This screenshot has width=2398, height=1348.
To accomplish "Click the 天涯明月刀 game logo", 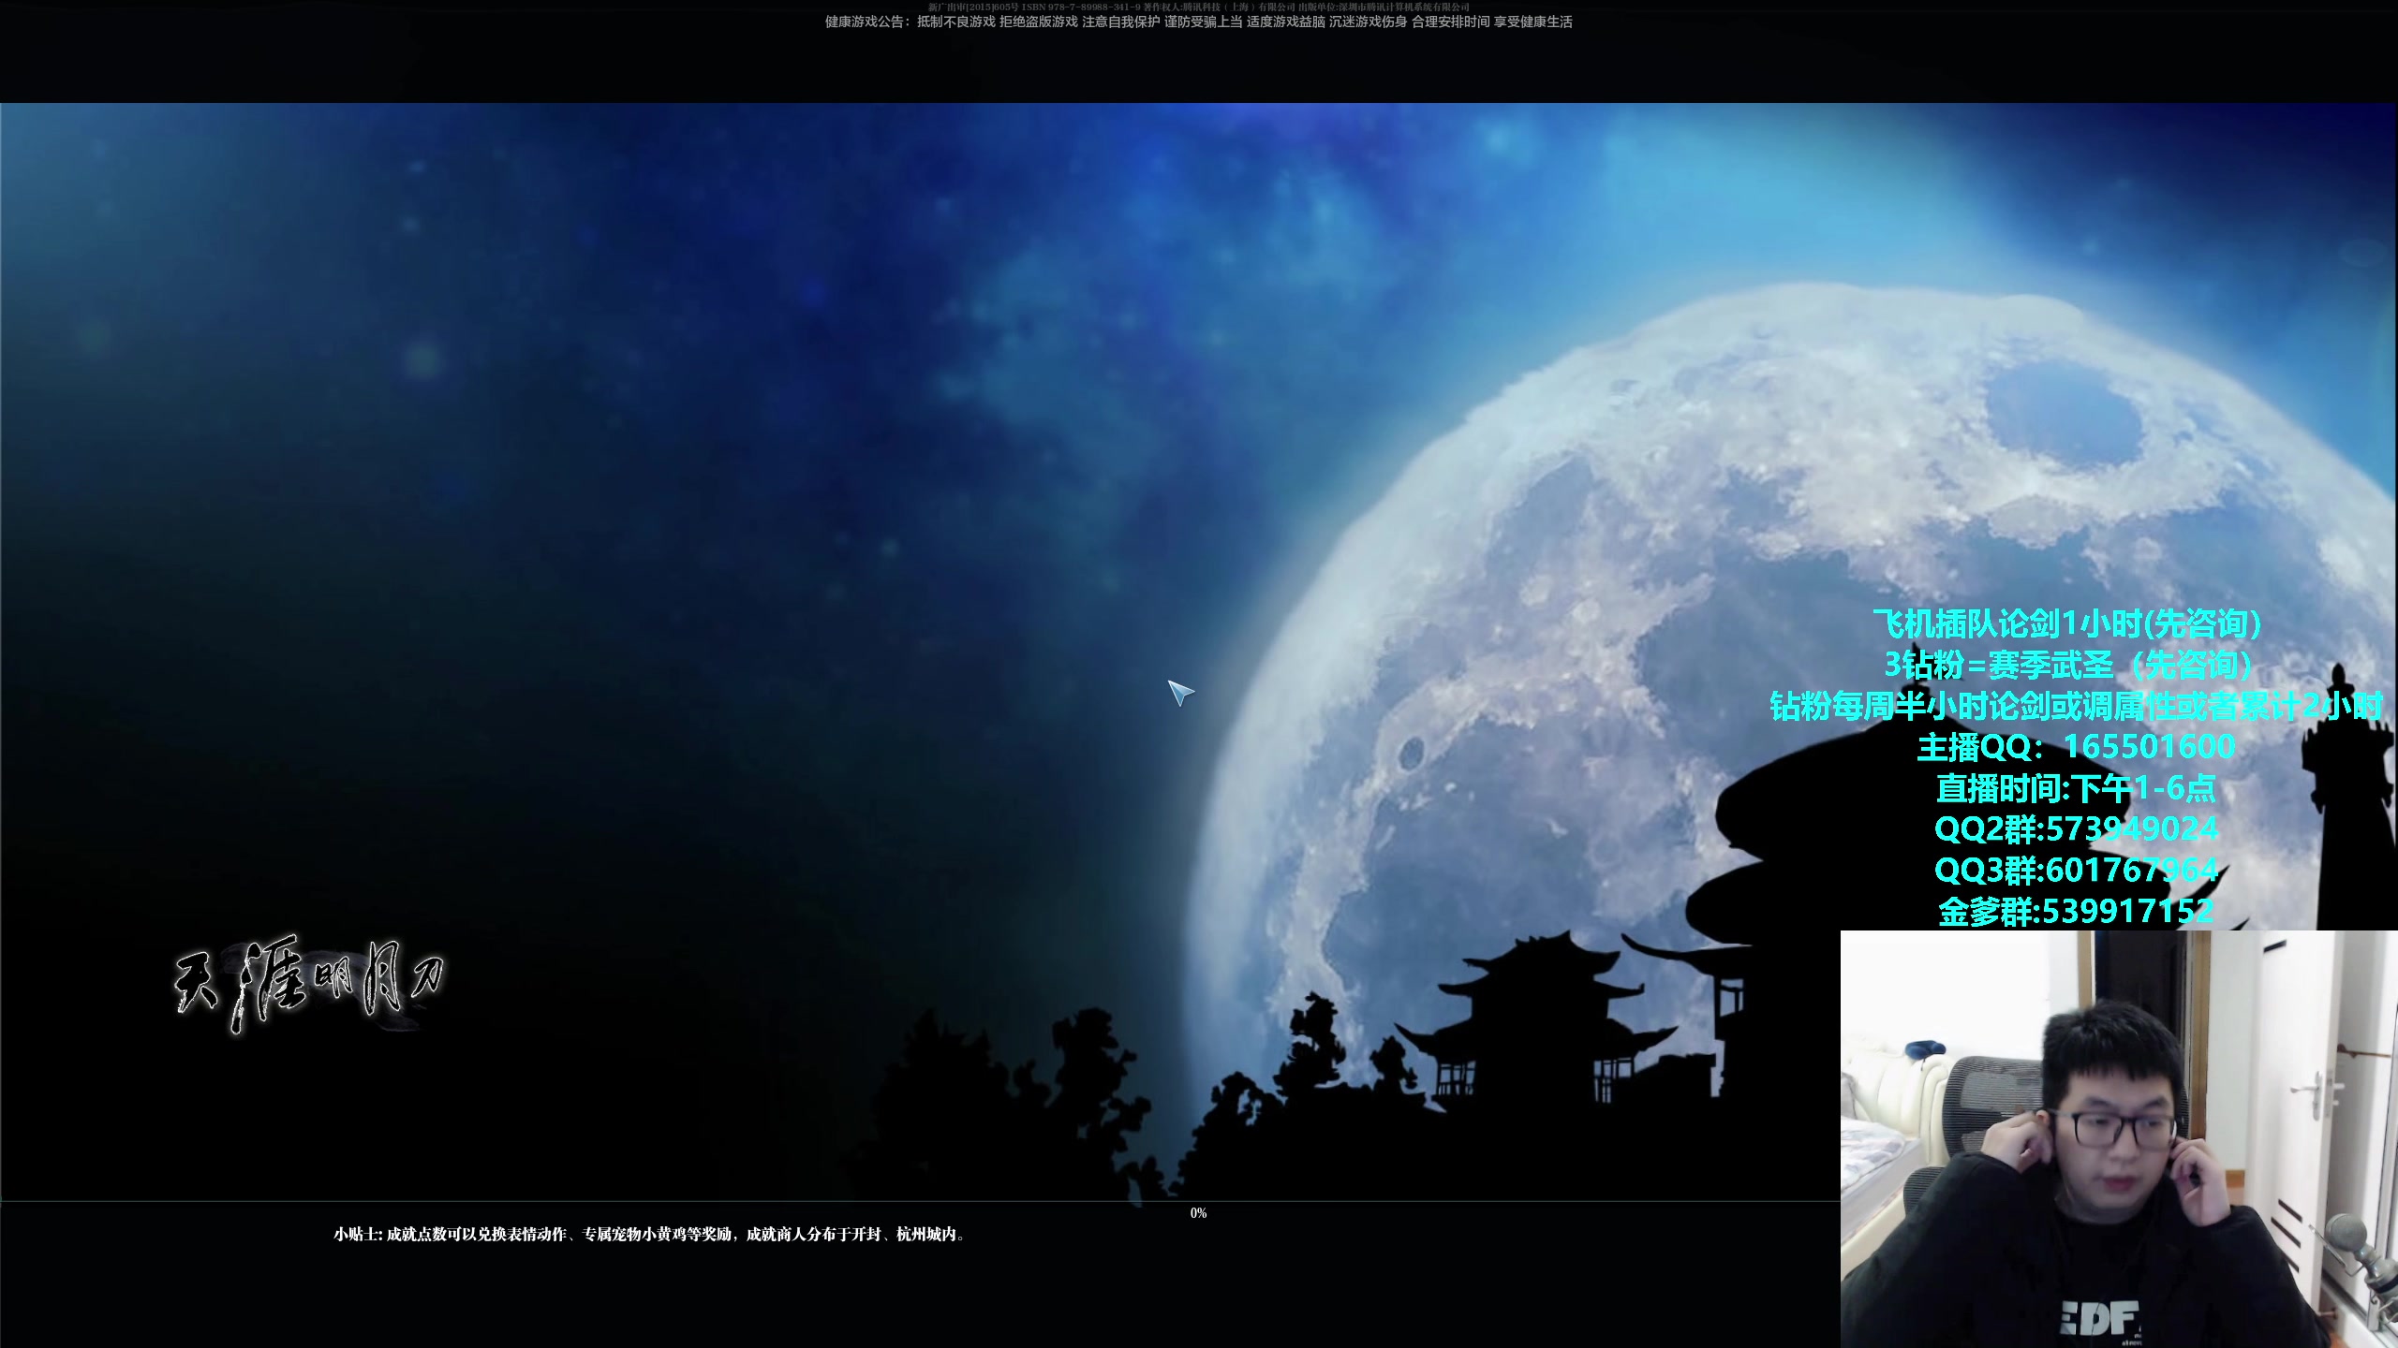I will [x=309, y=983].
